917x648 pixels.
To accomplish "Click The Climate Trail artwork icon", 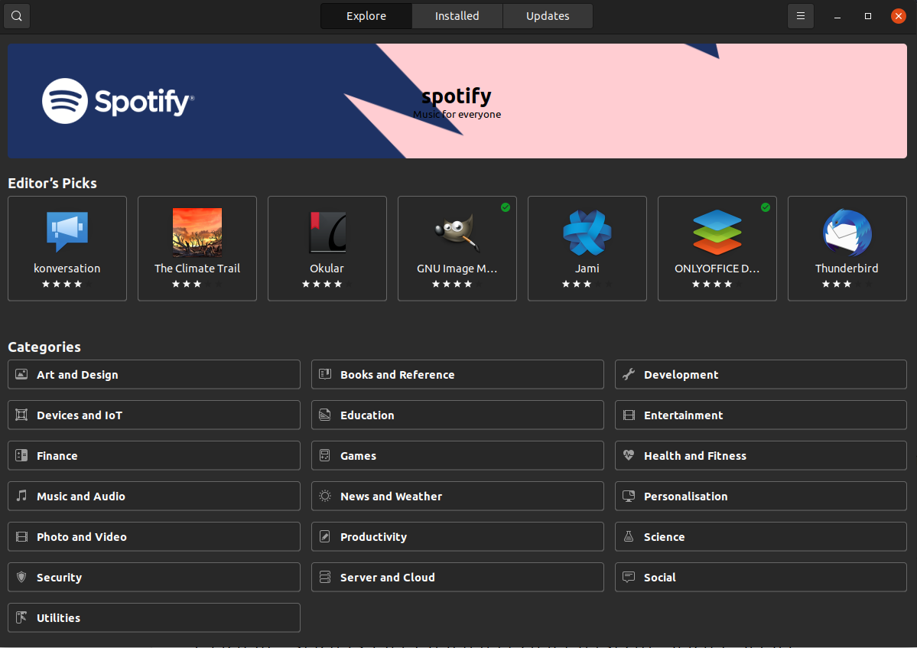I will click(x=197, y=232).
